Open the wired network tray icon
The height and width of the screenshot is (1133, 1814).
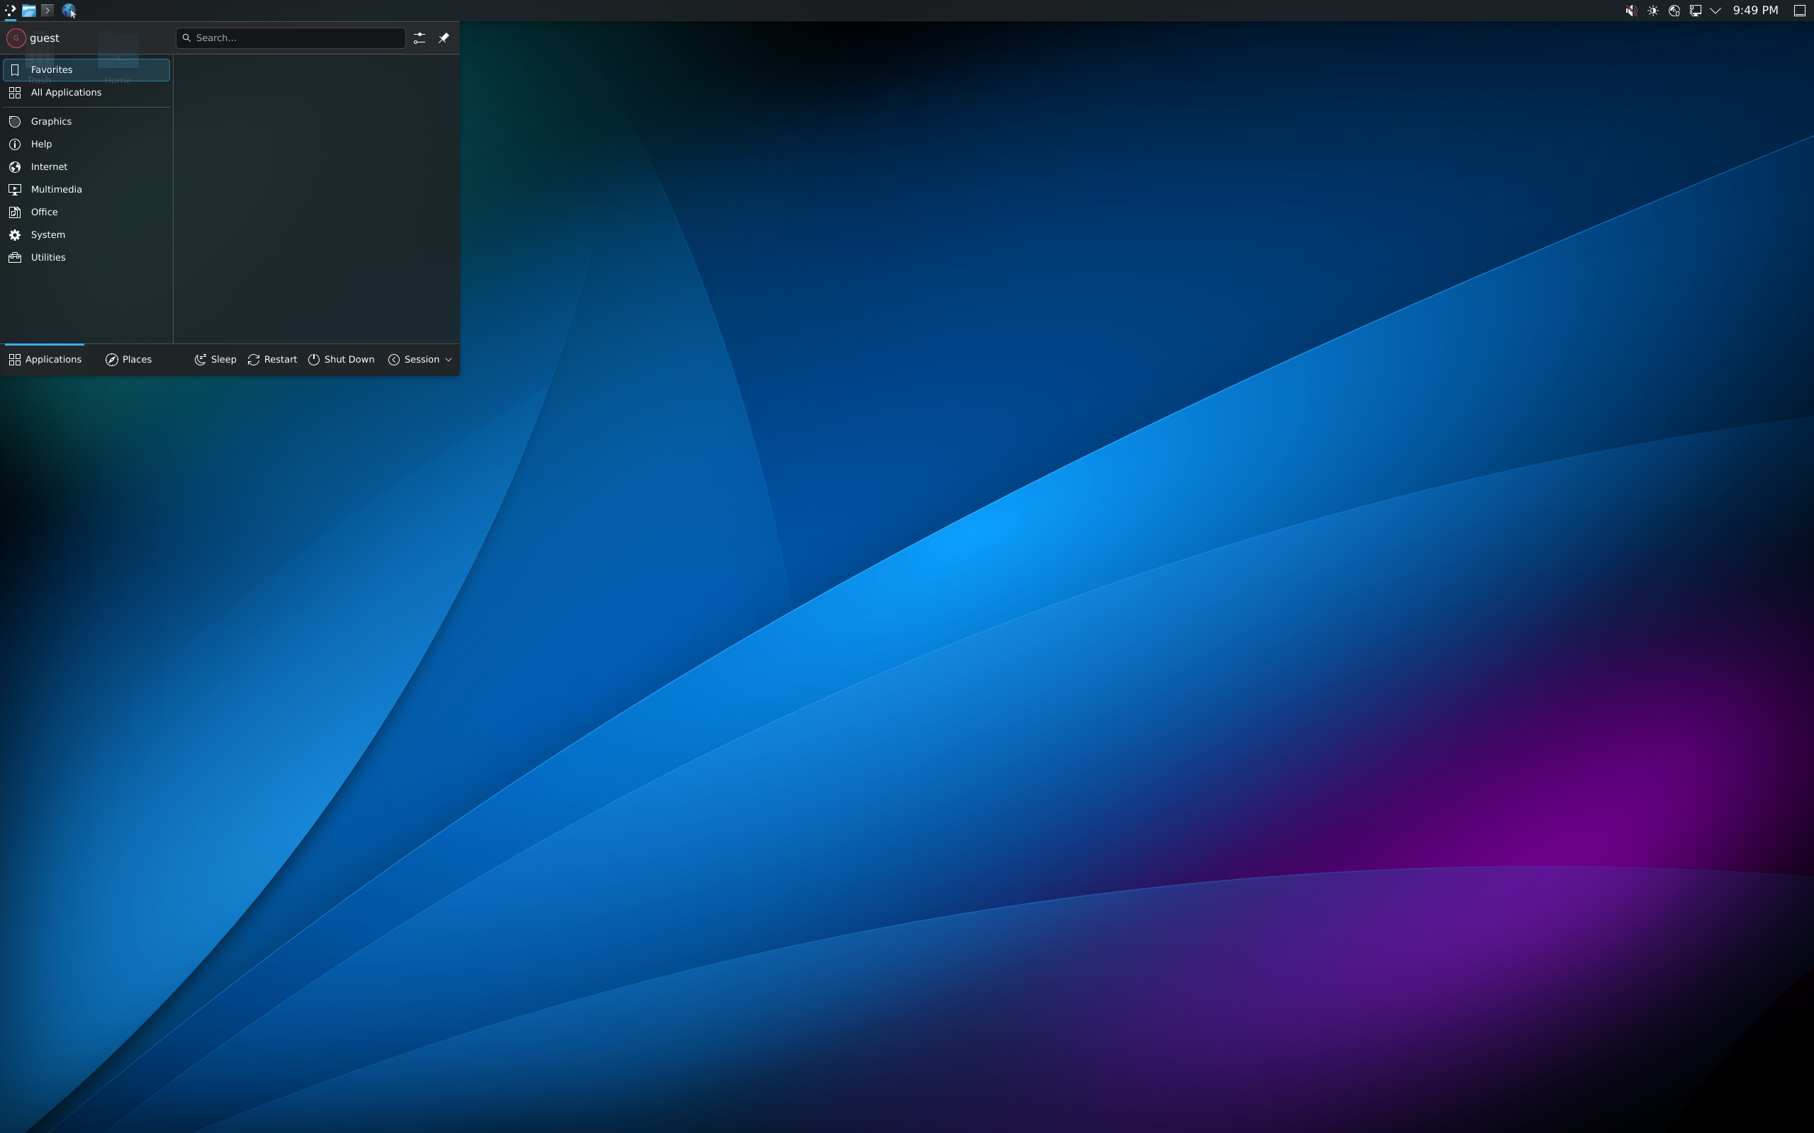[1695, 11]
